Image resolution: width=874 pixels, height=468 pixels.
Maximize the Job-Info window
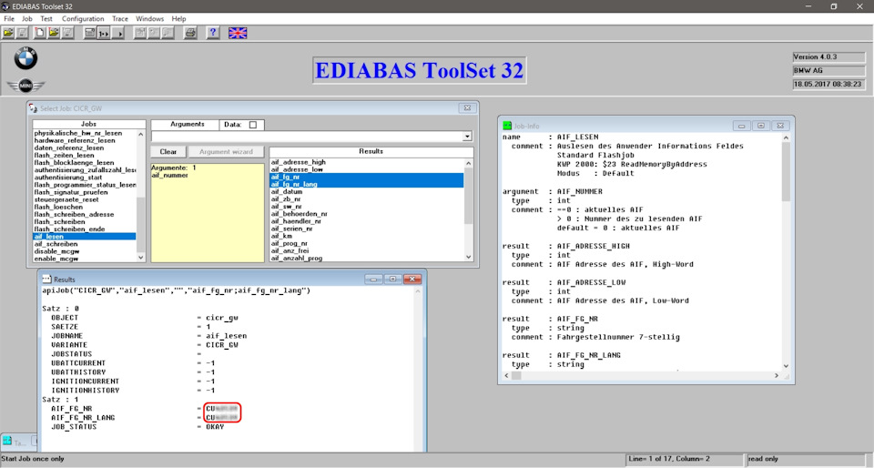761,126
